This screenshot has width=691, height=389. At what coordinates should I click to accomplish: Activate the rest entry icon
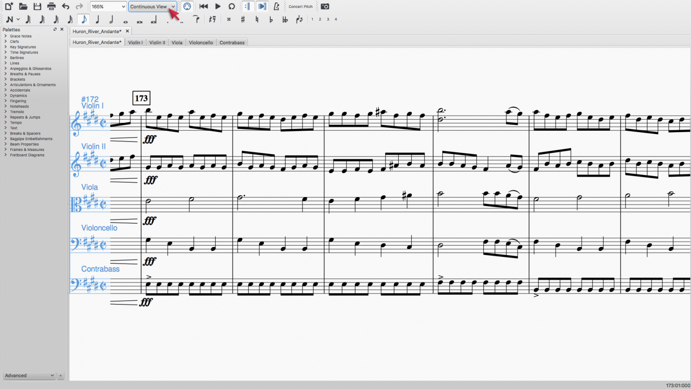click(x=212, y=19)
